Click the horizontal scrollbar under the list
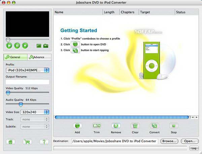The height and width of the screenshot is (154, 202). tap(122, 117)
